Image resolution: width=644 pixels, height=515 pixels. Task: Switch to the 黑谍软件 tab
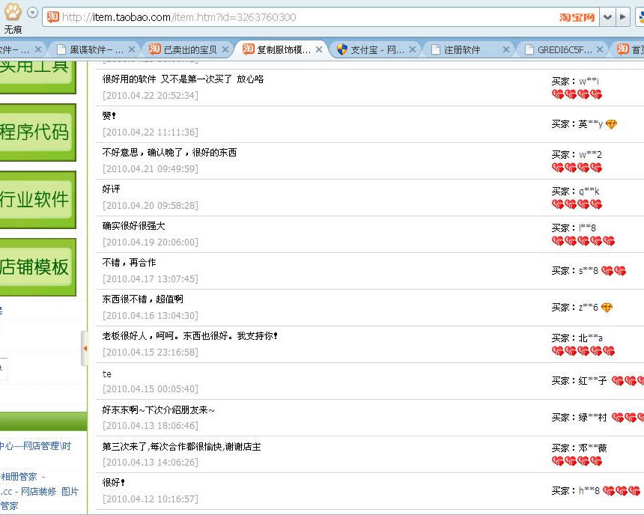pyautogui.click(x=96, y=49)
